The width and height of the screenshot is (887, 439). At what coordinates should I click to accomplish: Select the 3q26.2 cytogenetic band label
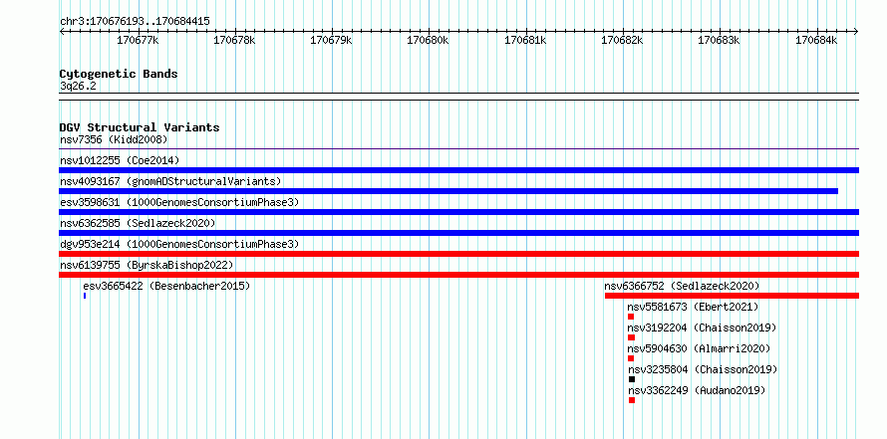(x=78, y=86)
